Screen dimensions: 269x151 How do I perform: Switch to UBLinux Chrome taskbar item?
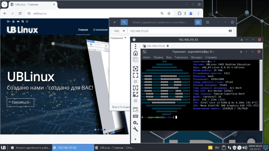(x=115, y=148)
